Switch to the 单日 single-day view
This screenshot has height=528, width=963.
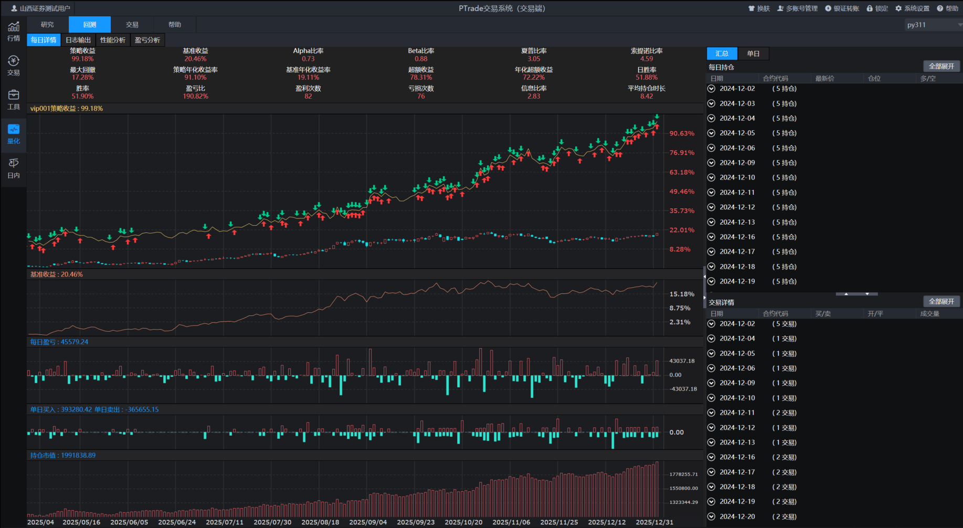point(753,54)
